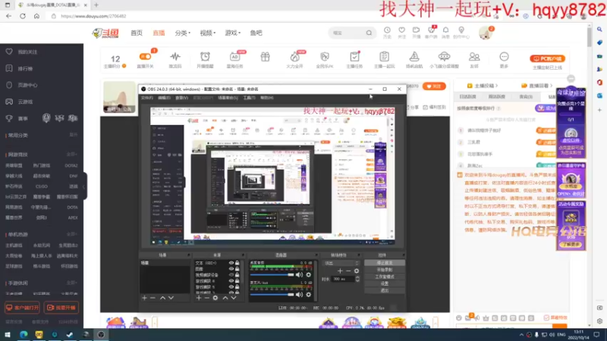Toggle visibility of 视频捕获设备 source

click(231, 275)
